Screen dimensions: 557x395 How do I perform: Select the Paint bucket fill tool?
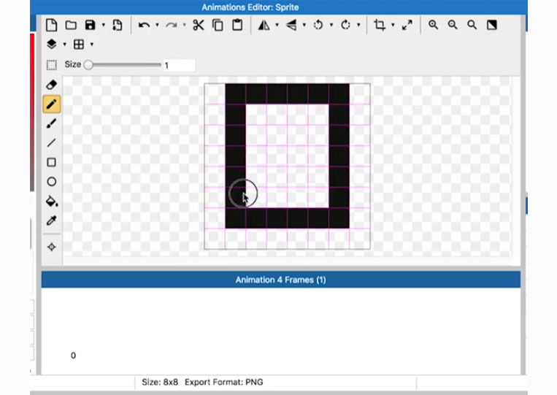tap(52, 201)
